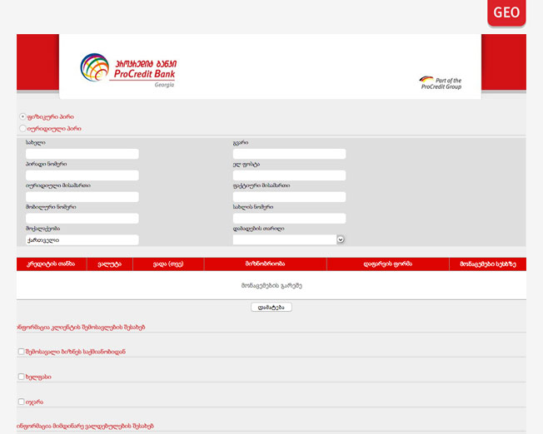The height and width of the screenshot is (434, 543).
Task: Tick the ხელფასი (salary) checkbox
Action: [22, 377]
